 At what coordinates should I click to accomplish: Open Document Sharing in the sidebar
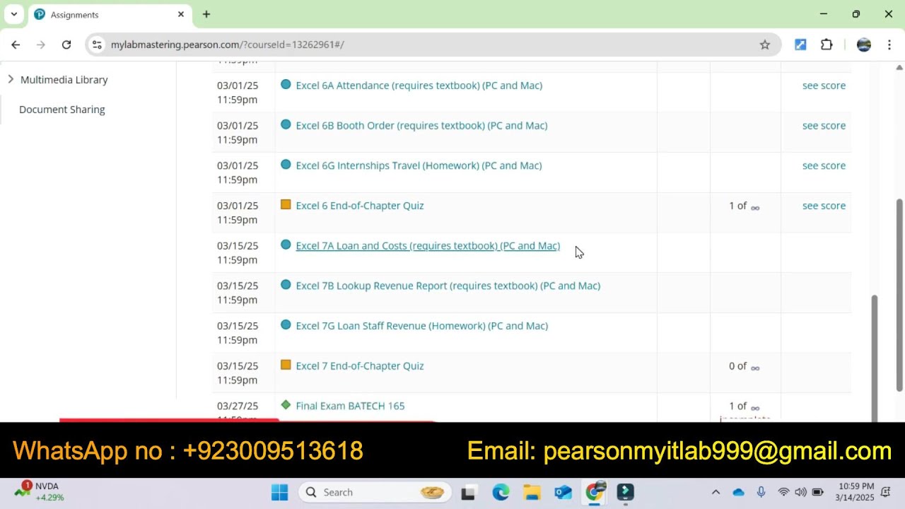(62, 110)
